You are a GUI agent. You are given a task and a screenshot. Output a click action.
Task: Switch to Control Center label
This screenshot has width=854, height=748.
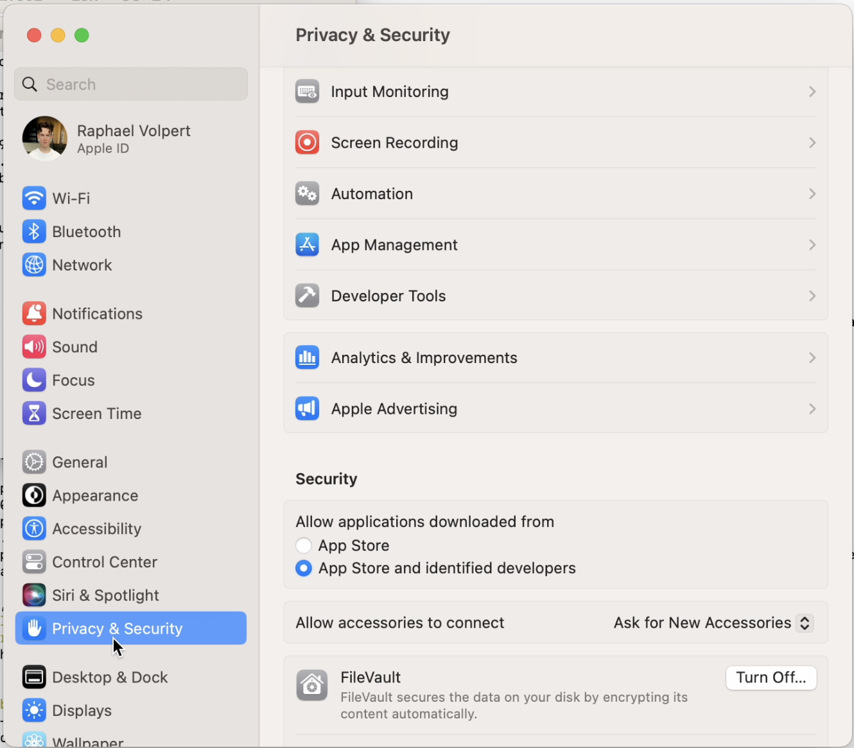(x=105, y=562)
